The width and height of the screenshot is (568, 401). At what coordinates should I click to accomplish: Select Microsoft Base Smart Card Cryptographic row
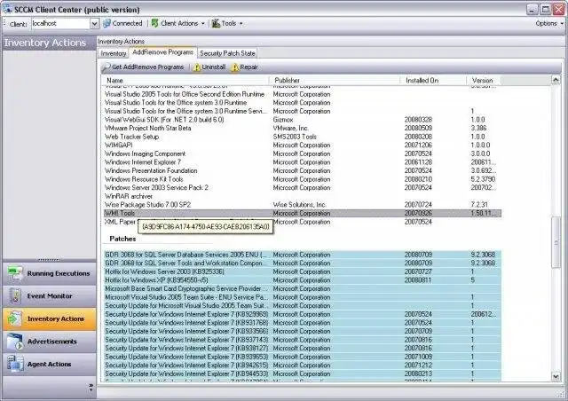coord(303,288)
